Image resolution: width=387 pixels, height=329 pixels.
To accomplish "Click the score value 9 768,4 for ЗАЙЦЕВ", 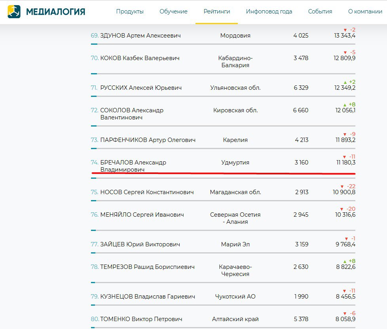I will coord(345,244).
